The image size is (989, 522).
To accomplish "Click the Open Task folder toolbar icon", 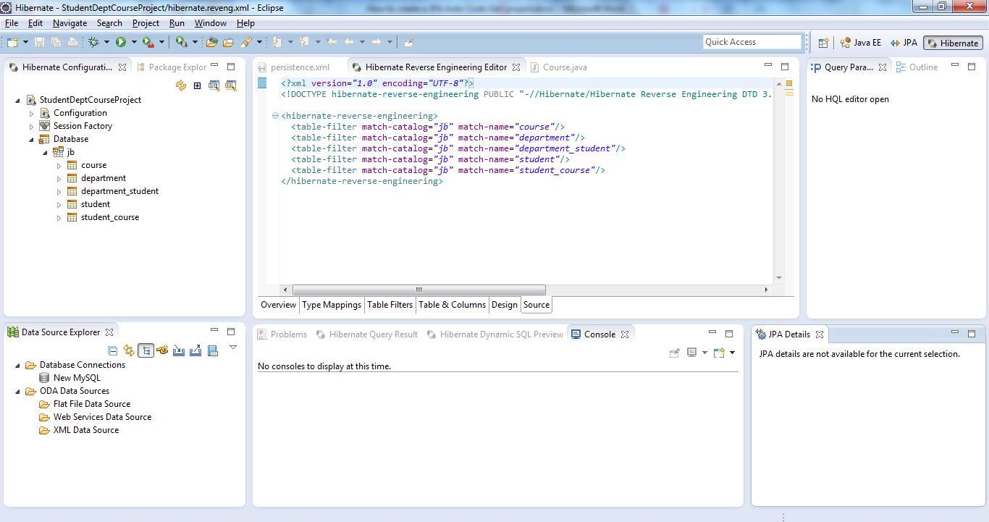I will (x=228, y=42).
